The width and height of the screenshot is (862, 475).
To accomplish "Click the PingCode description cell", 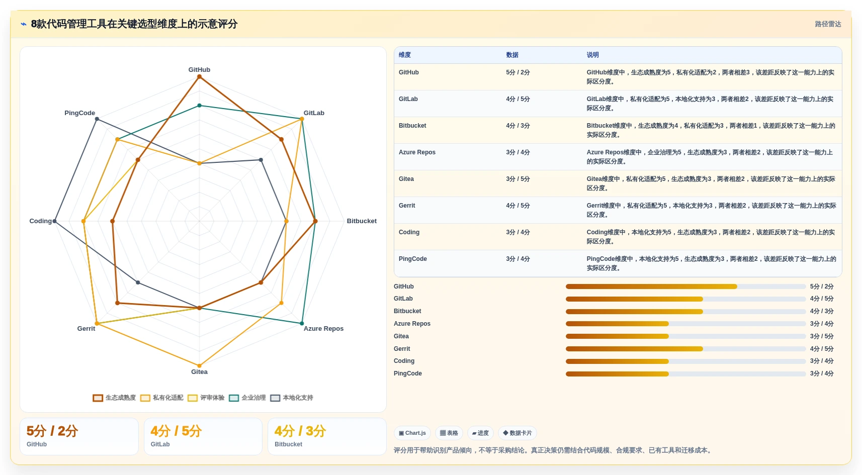I will click(x=711, y=263).
